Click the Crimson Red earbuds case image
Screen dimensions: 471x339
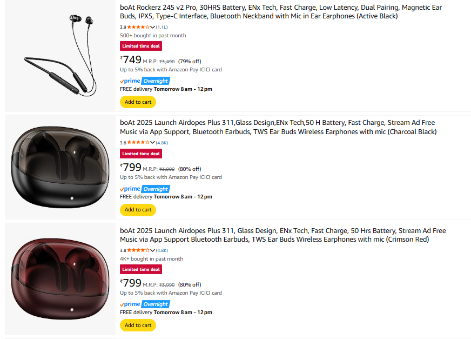pyautogui.click(x=59, y=280)
